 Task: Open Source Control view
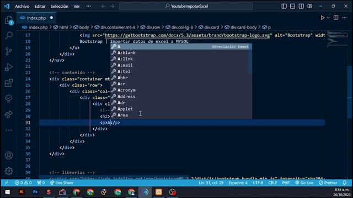[9, 51]
